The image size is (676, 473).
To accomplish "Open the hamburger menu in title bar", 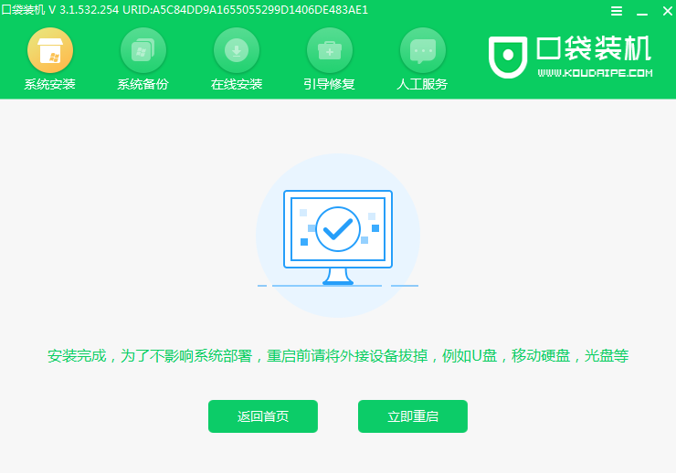I will pyautogui.click(x=617, y=11).
